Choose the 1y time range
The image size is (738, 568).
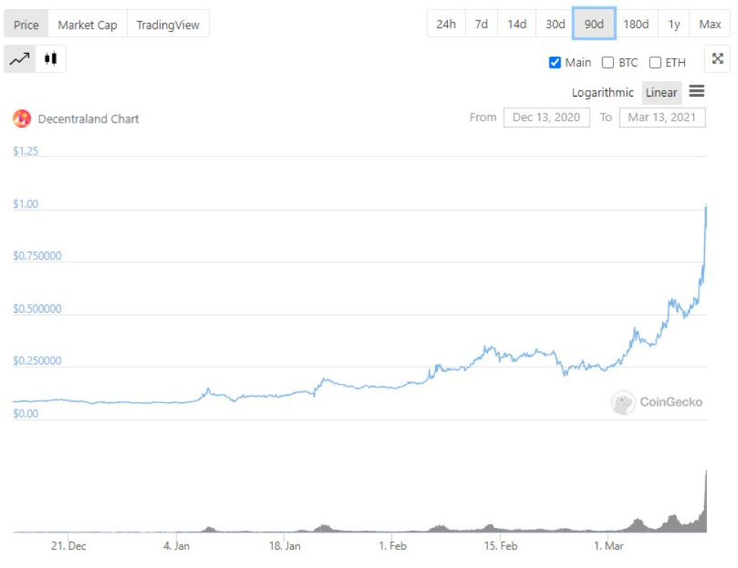click(674, 24)
